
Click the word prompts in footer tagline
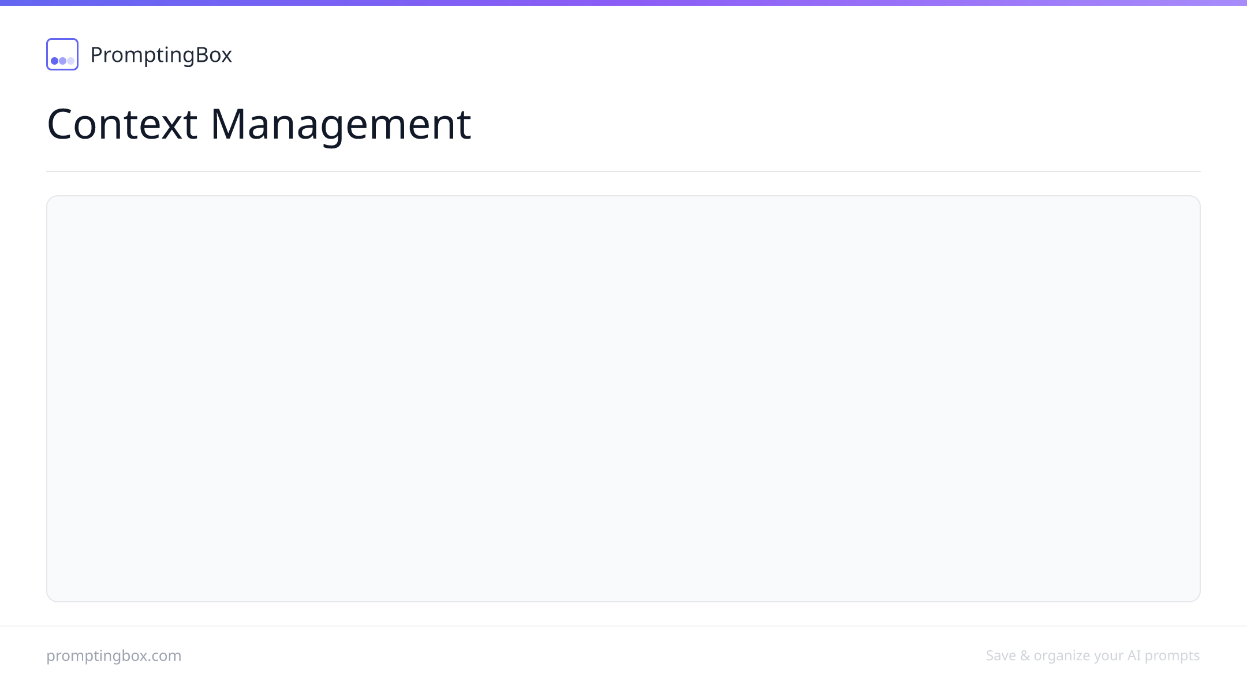1172,656
